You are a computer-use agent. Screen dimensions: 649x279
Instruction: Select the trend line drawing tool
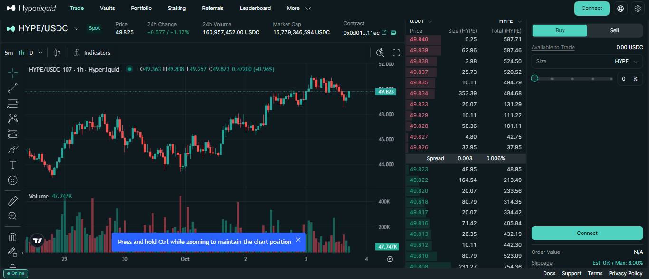click(x=12, y=88)
